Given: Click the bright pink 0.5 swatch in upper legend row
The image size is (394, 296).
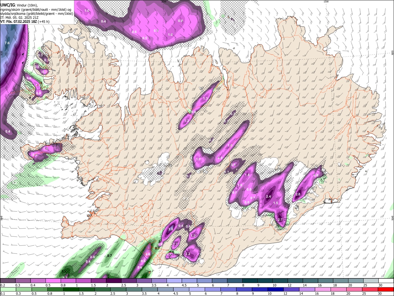Looking at the screenshot, I should (53, 281).
